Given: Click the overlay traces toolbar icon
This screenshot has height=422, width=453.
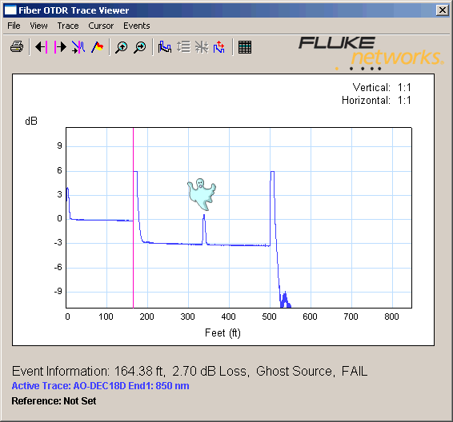Looking at the screenshot, I should point(164,46).
